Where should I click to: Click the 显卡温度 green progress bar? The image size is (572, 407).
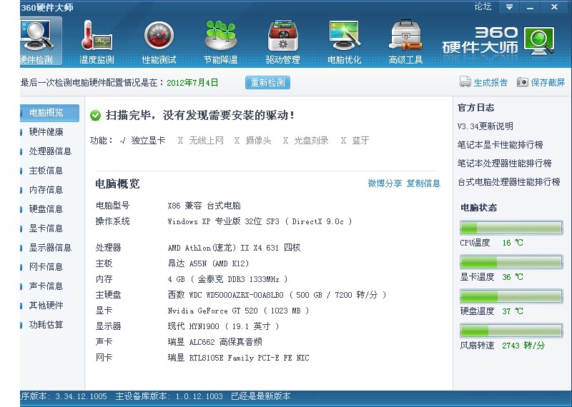click(x=511, y=262)
